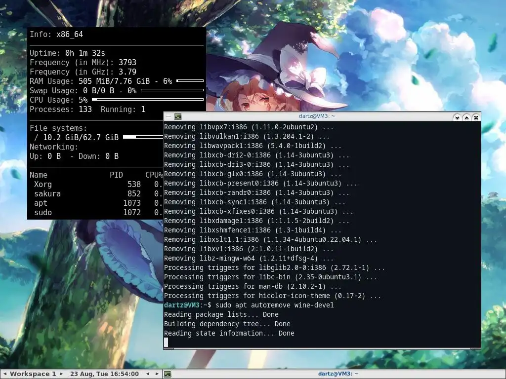Click the 'Frequency (in GHz): 3.79' line
This screenshot has height=379, width=506.
(83, 72)
